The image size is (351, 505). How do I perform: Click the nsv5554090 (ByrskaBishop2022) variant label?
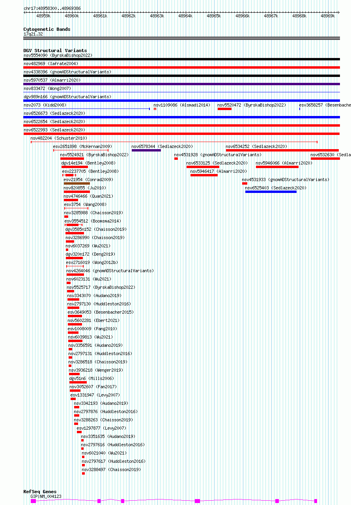click(58, 55)
